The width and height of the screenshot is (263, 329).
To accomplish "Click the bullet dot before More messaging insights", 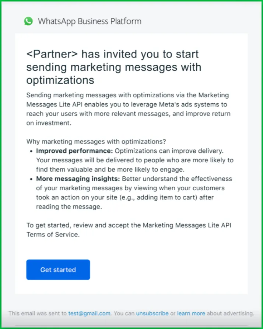I will (31, 179).
